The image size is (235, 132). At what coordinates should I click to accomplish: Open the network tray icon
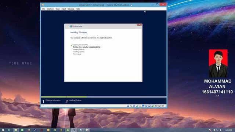217,130
